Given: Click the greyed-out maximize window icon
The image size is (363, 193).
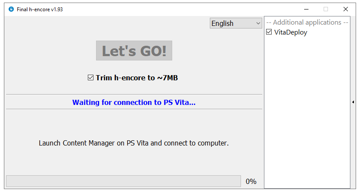Looking at the screenshot, I should click(x=326, y=9).
